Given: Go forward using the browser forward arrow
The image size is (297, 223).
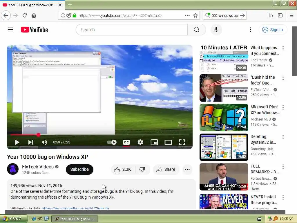Looking at the screenshot, I should (x=16, y=15).
